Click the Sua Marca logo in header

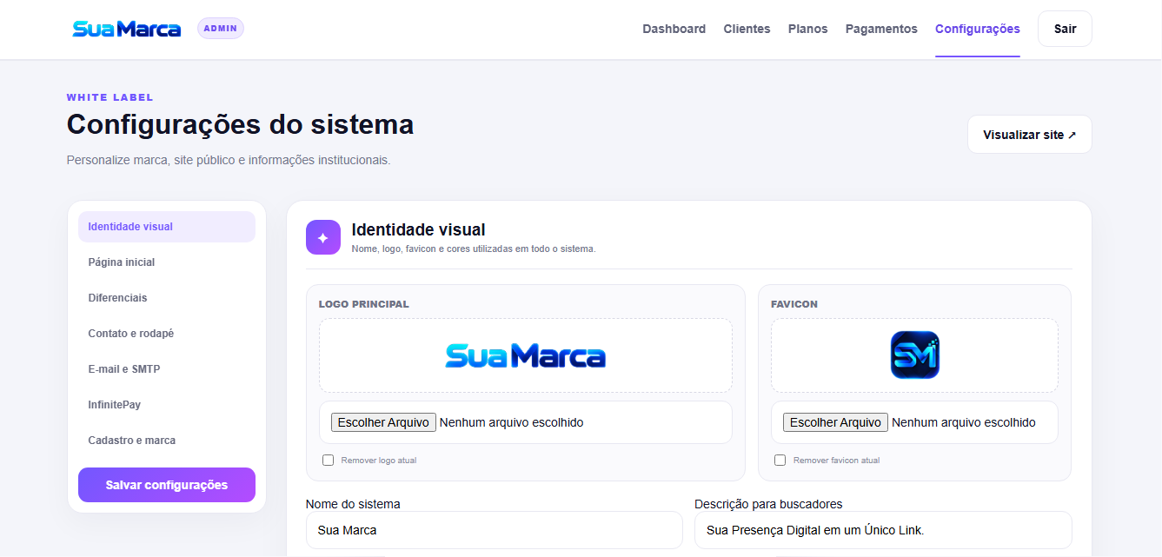(x=127, y=29)
